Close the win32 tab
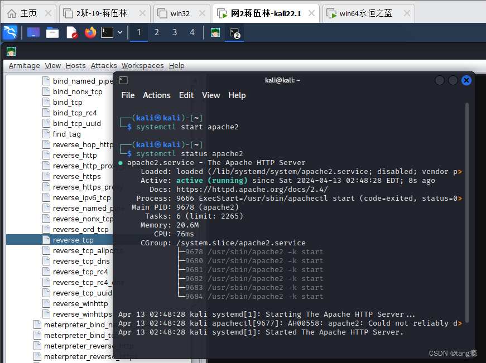486x363 pixels. click(202, 13)
